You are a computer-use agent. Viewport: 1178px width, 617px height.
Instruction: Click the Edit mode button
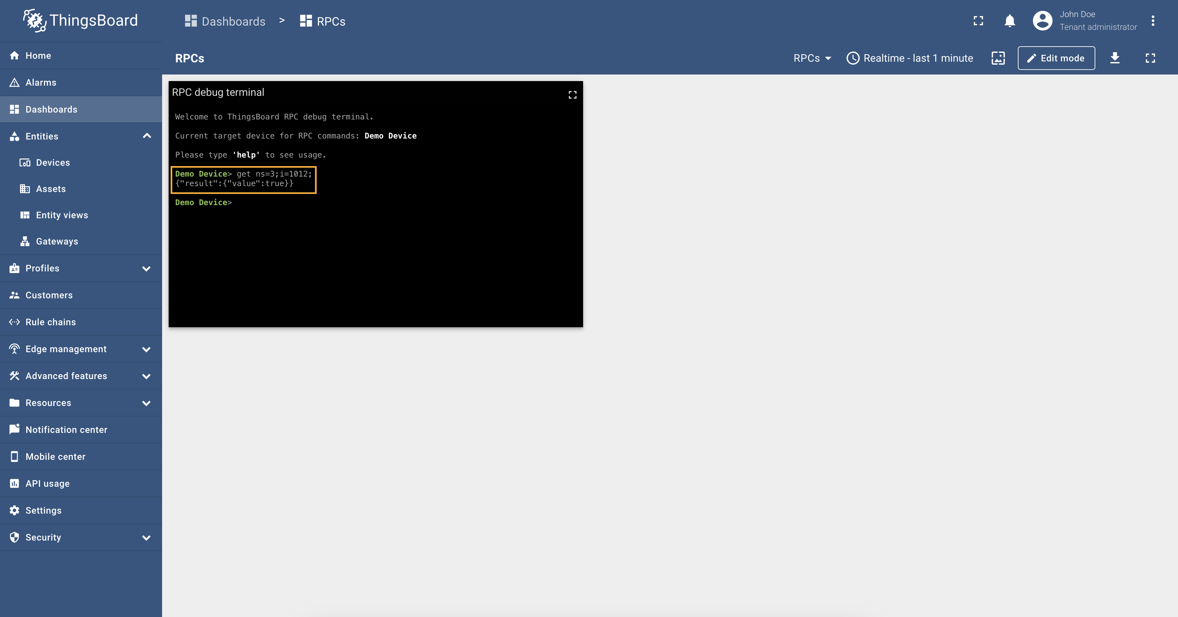pyautogui.click(x=1056, y=58)
